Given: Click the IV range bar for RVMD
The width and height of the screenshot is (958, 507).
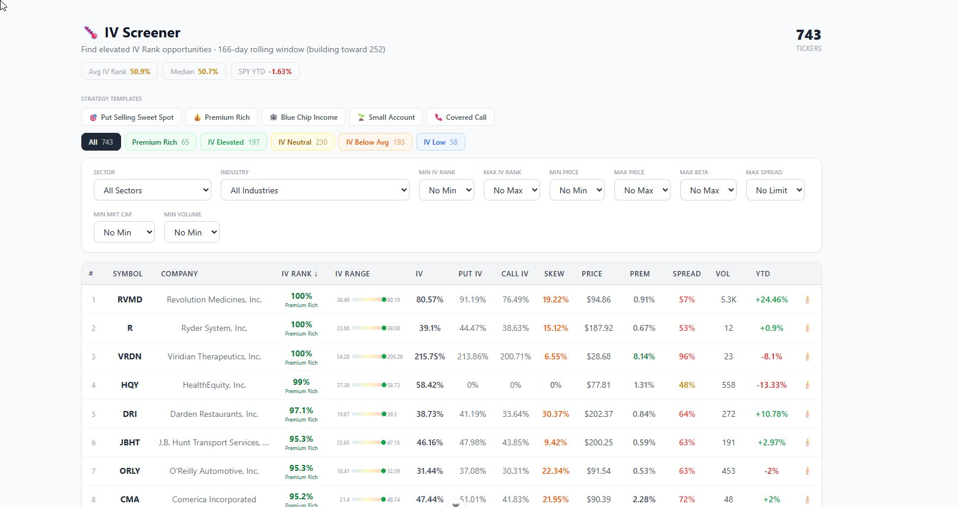Looking at the screenshot, I should pyautogui.click(x=368, y=299).
